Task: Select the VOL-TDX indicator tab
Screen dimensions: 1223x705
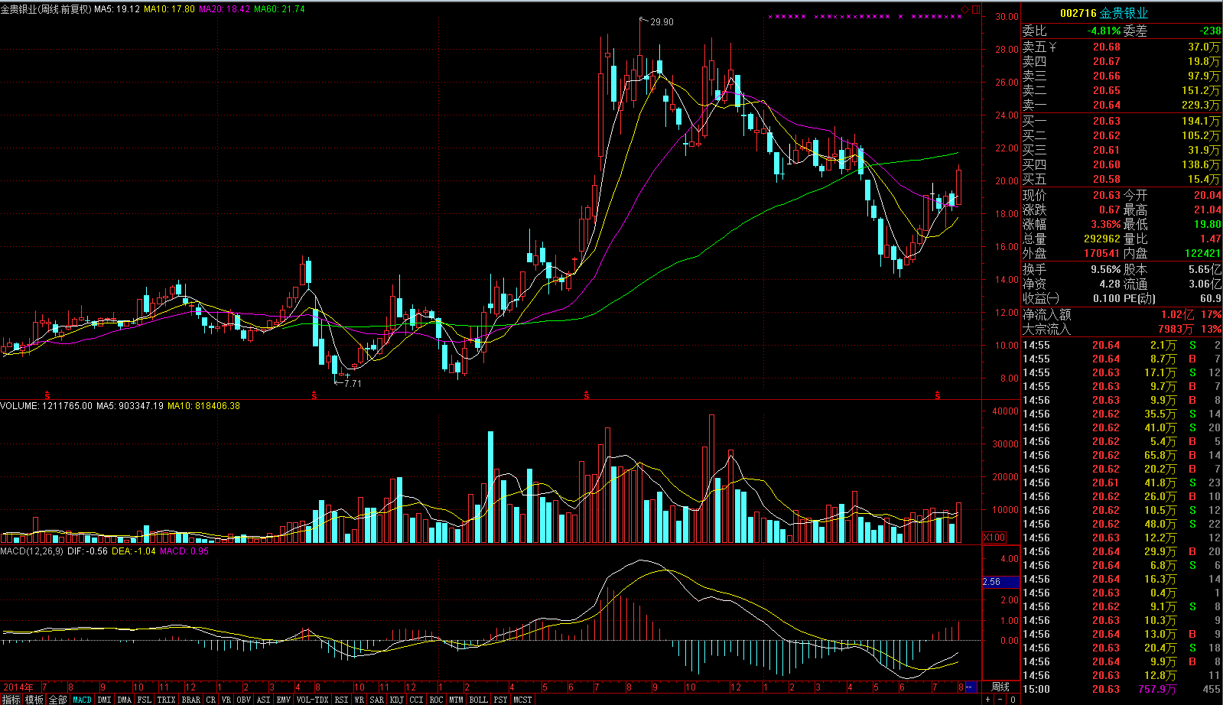Action: [x=312, y=700]
